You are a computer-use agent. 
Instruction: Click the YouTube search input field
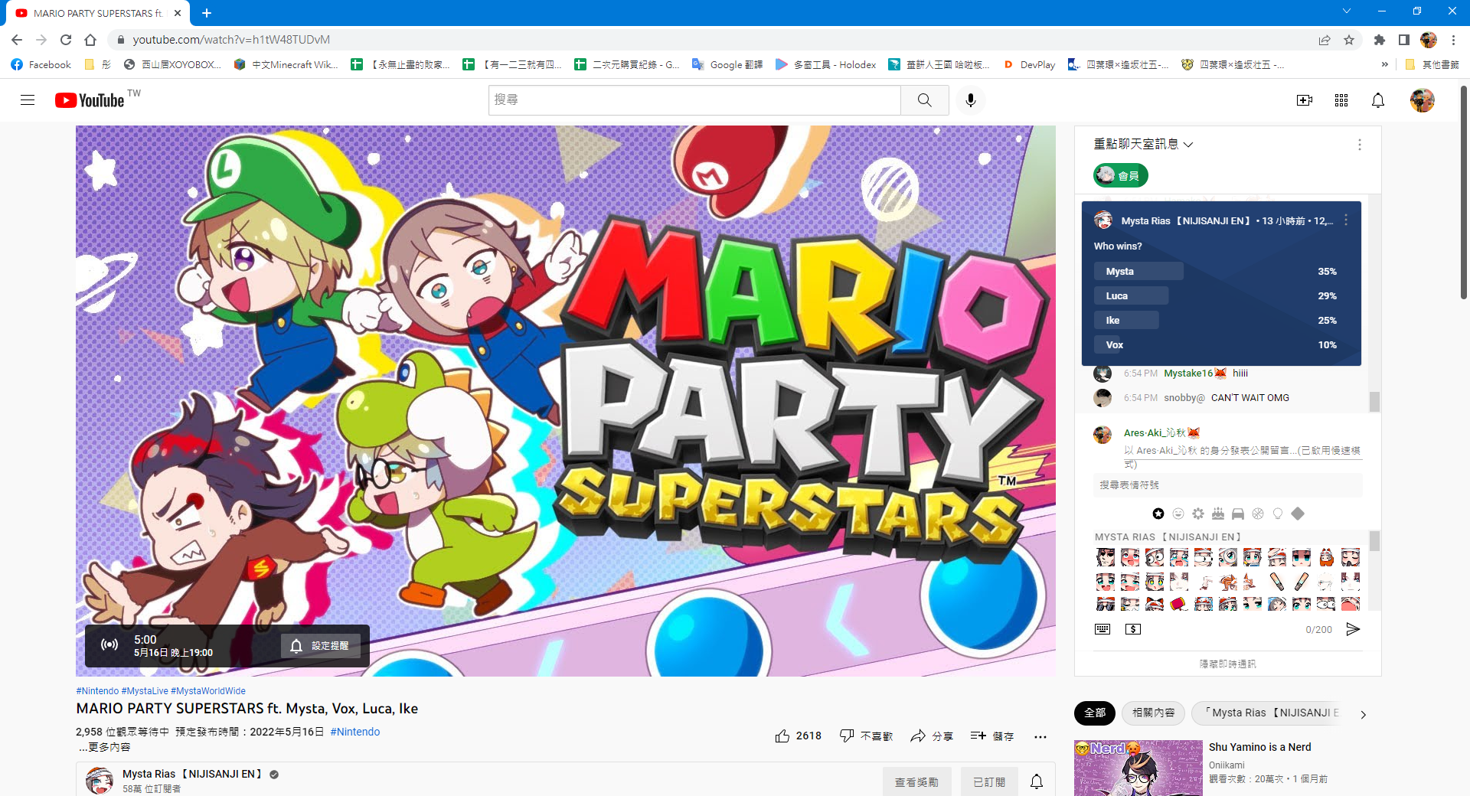pos(694,100)
